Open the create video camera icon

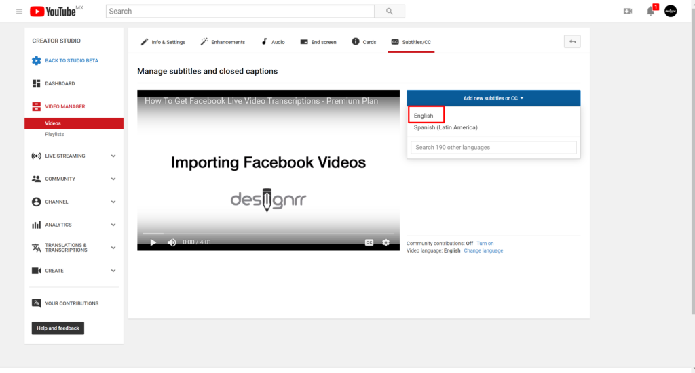(628, 11)
